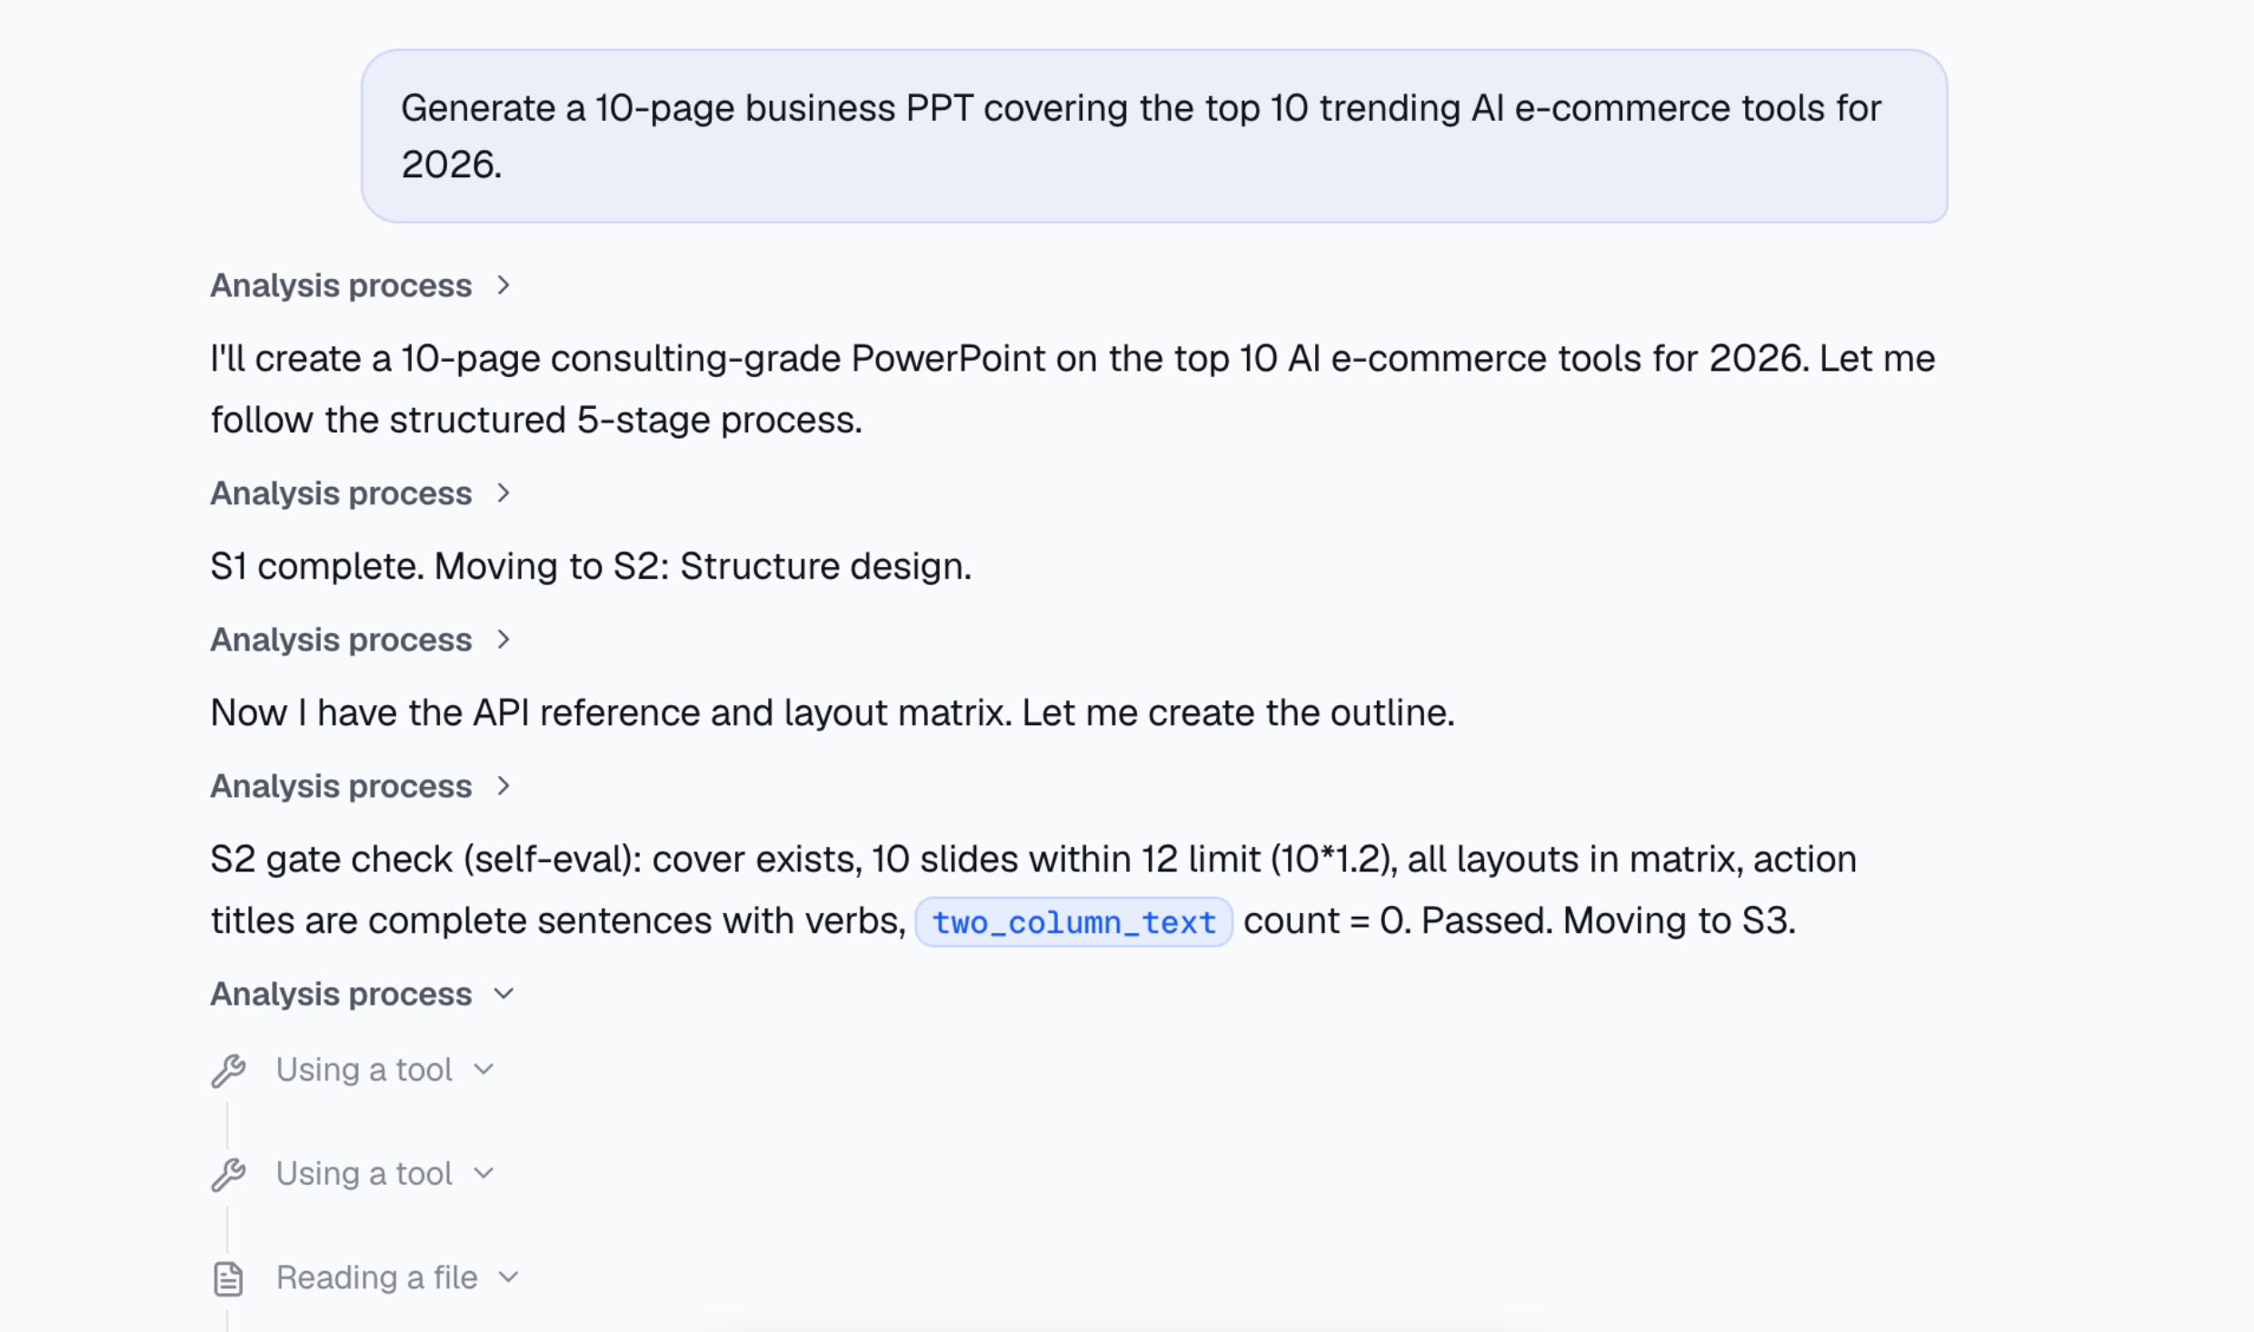This screenshot has width=2254, height=1332.
Task: Open the second Using a tool step
Action: coord(364,1173)
